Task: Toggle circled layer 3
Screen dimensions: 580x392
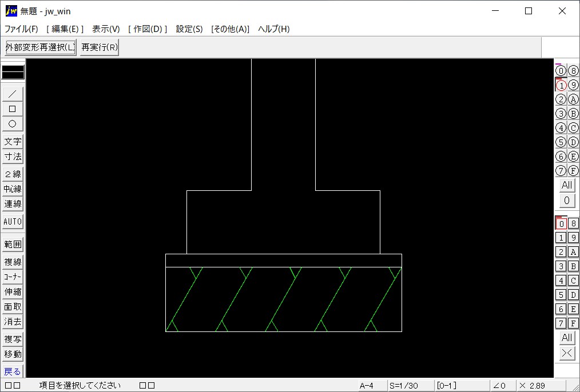Action: 561,113
